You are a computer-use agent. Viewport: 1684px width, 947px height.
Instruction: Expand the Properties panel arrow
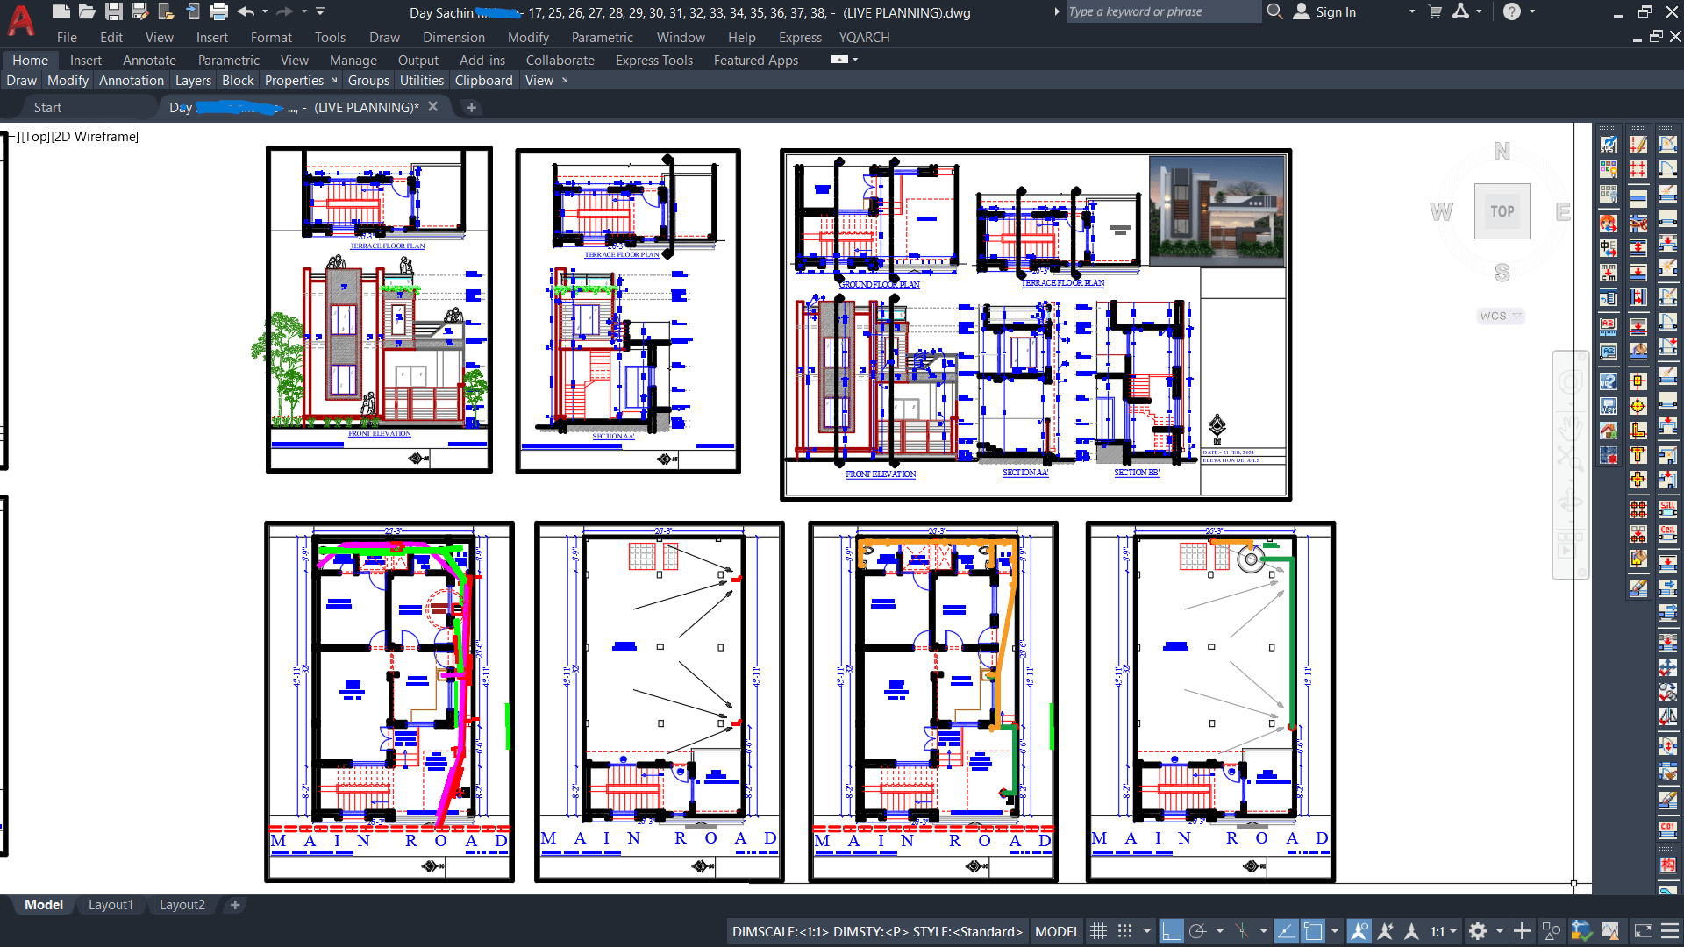point(334,81)
